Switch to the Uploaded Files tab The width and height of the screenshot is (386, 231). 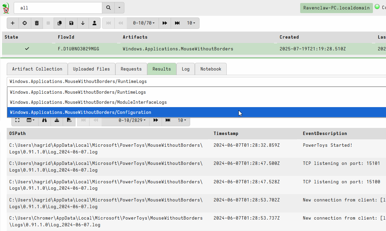click(x=91, y=69)
